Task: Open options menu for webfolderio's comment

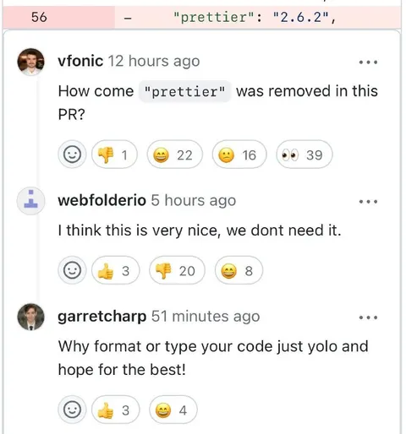Action: [368, 202]
